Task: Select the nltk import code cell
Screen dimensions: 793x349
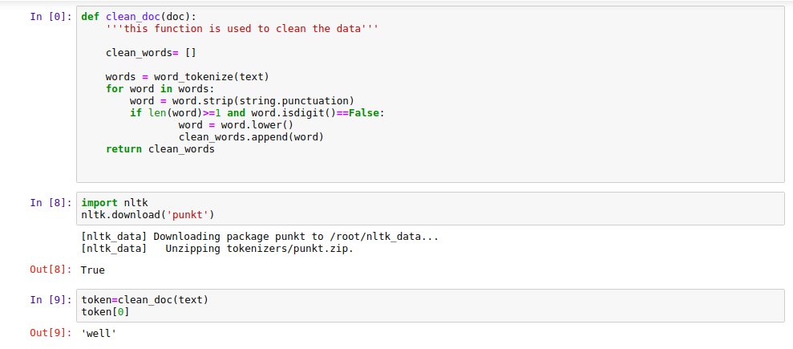Action: pyautogui.click(x=430, y=209)
